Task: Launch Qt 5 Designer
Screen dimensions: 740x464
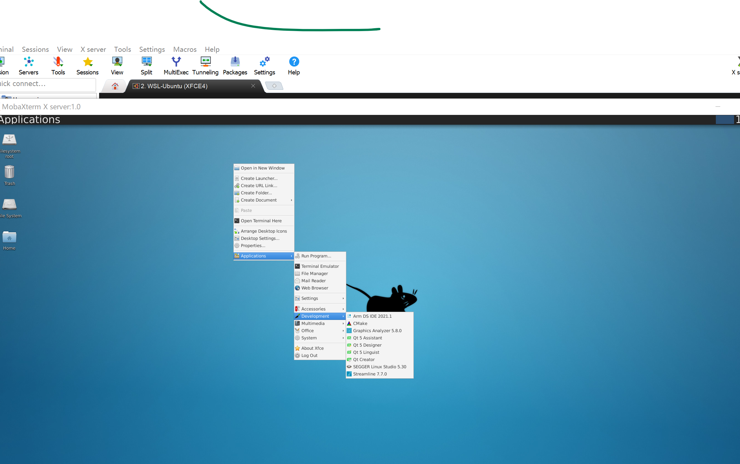Action: [x=380, y=345]
